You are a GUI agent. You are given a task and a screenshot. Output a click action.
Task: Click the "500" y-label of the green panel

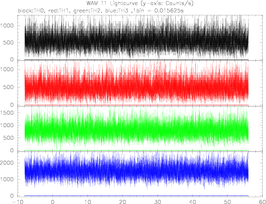(x=9, y=138)
